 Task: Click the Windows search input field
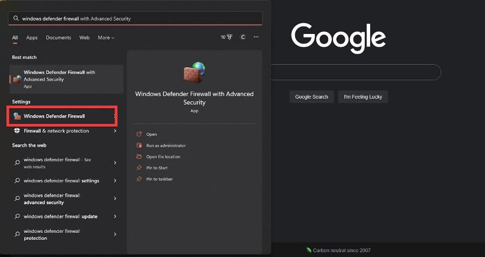(x=135, y=18)
